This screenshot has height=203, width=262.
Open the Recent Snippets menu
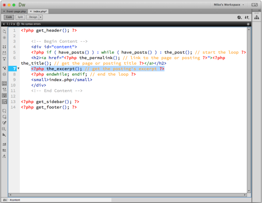click(4, 129)
